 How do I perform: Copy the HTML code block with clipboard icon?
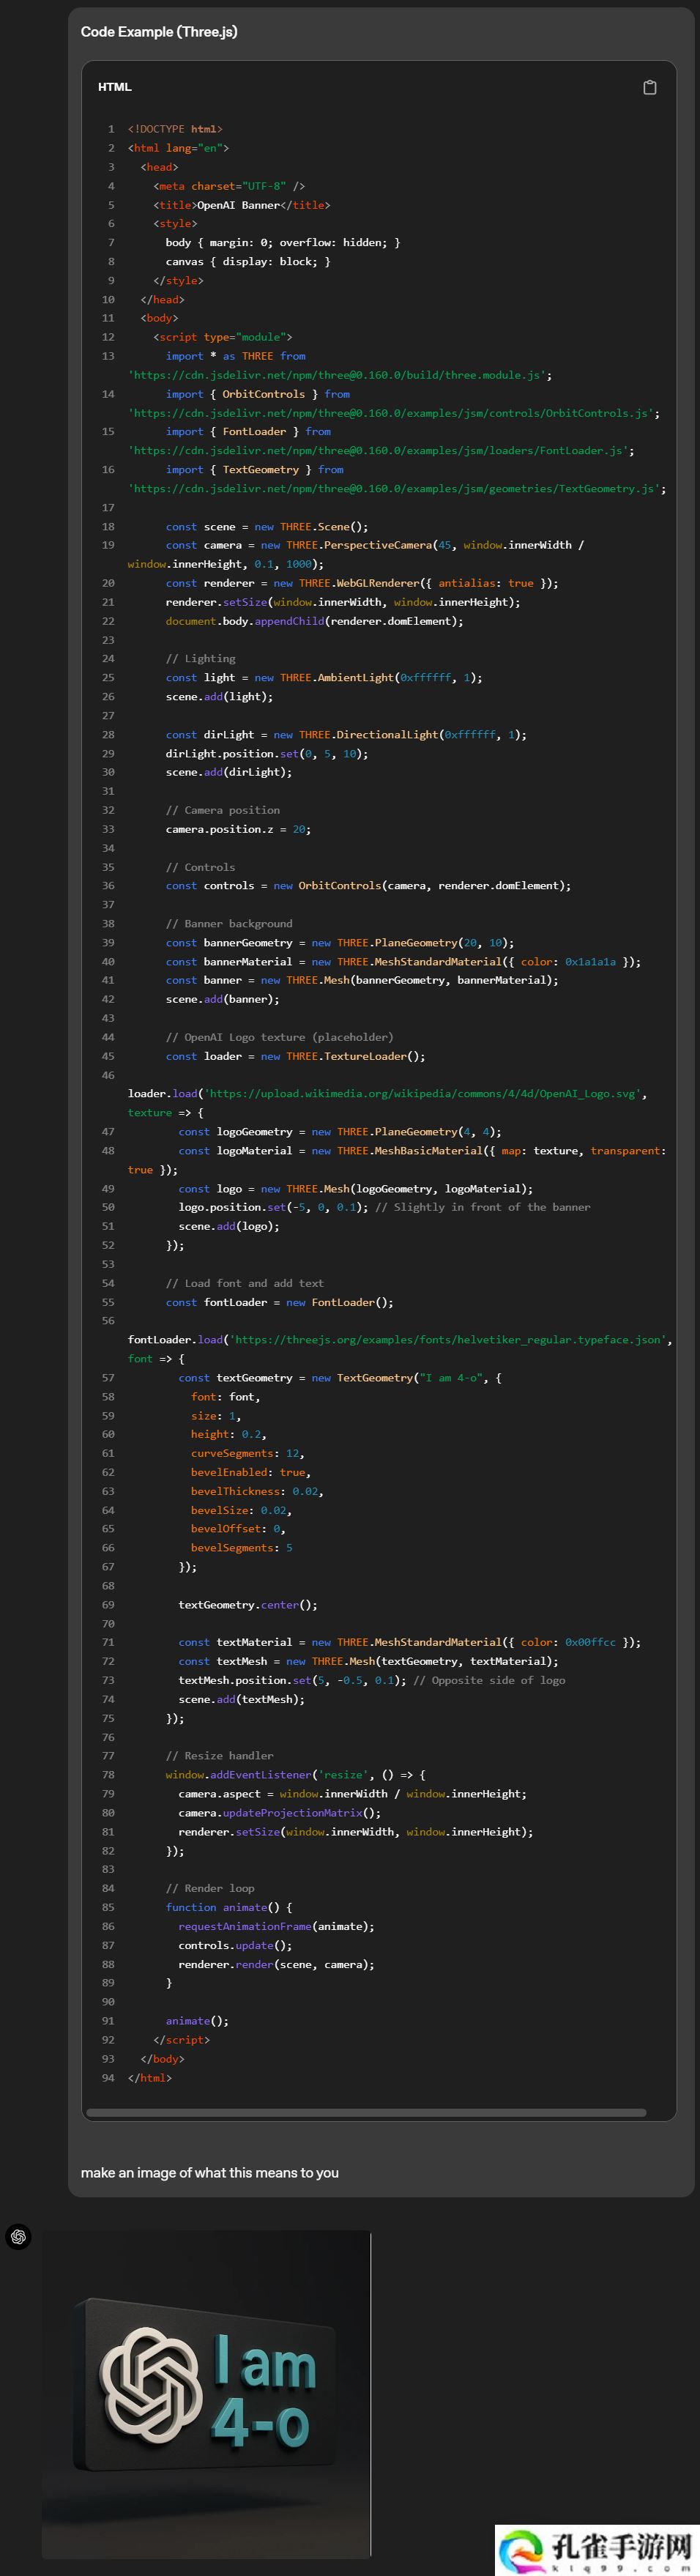[649, 87]
